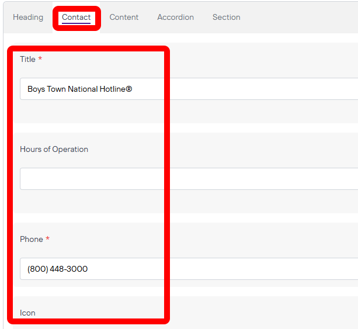The width and height of the screenshot is (358, 329).
Task: Switch to the Accordion tab
Action: click(175, 18)
